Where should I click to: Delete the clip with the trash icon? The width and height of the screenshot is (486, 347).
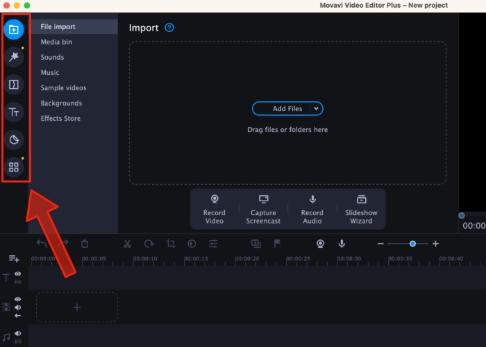(85, 244)
